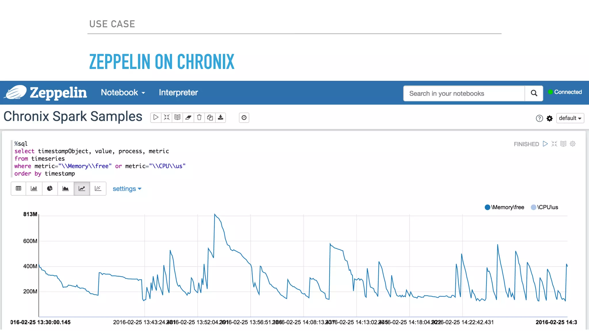This screenshot has height=331, width=589.
Task: Go to the Interpreter page
Action: [178, 93]
